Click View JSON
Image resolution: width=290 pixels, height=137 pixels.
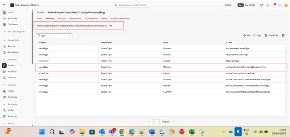(x=271, y=35)
